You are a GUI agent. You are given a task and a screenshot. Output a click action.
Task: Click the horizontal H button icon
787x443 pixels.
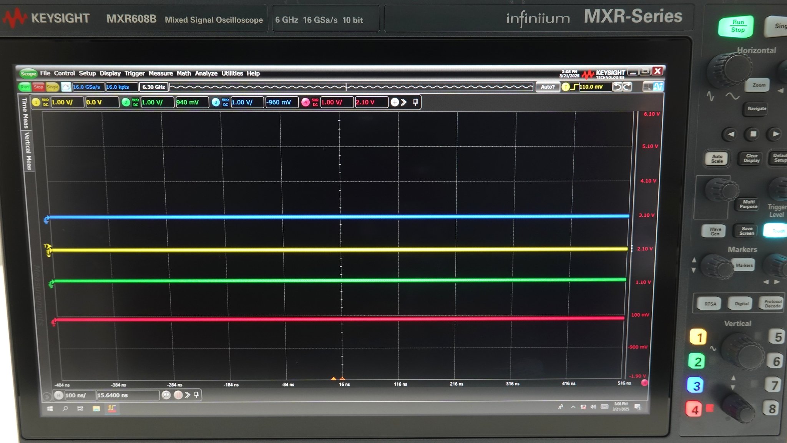58,395
